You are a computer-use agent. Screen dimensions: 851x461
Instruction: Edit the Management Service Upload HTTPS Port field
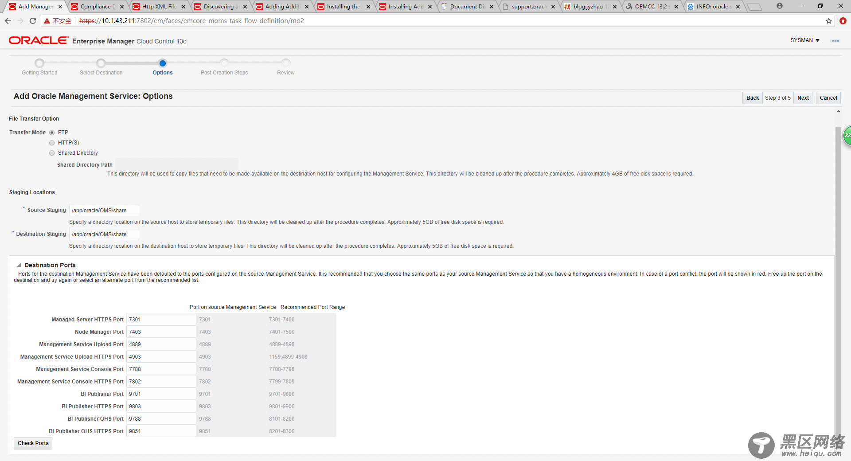(161, 357)
